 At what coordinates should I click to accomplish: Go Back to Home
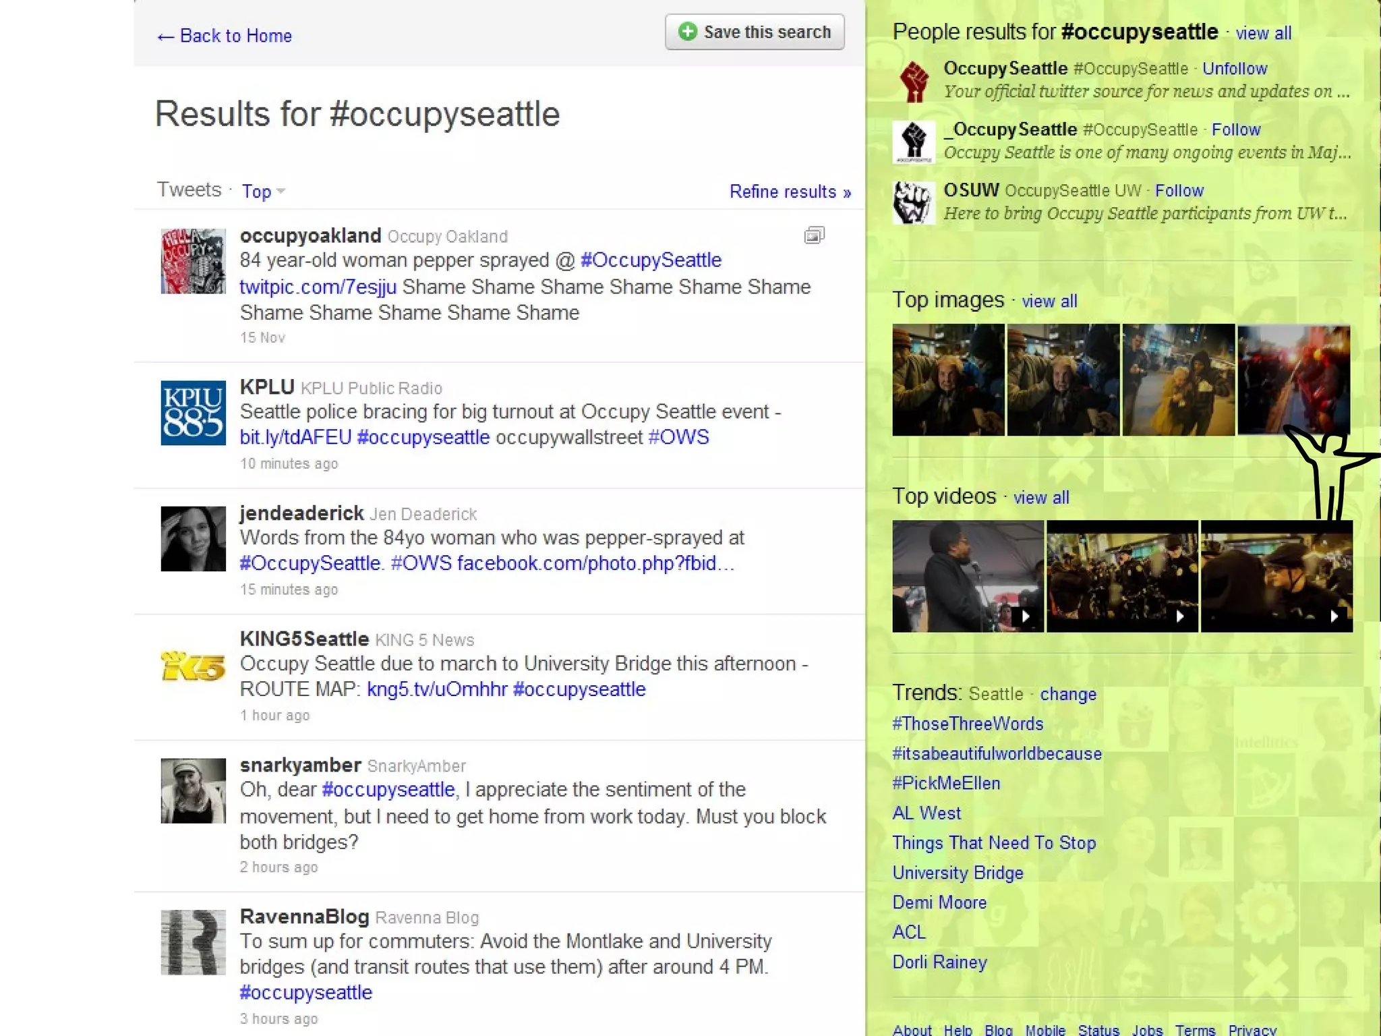[225, 36]
